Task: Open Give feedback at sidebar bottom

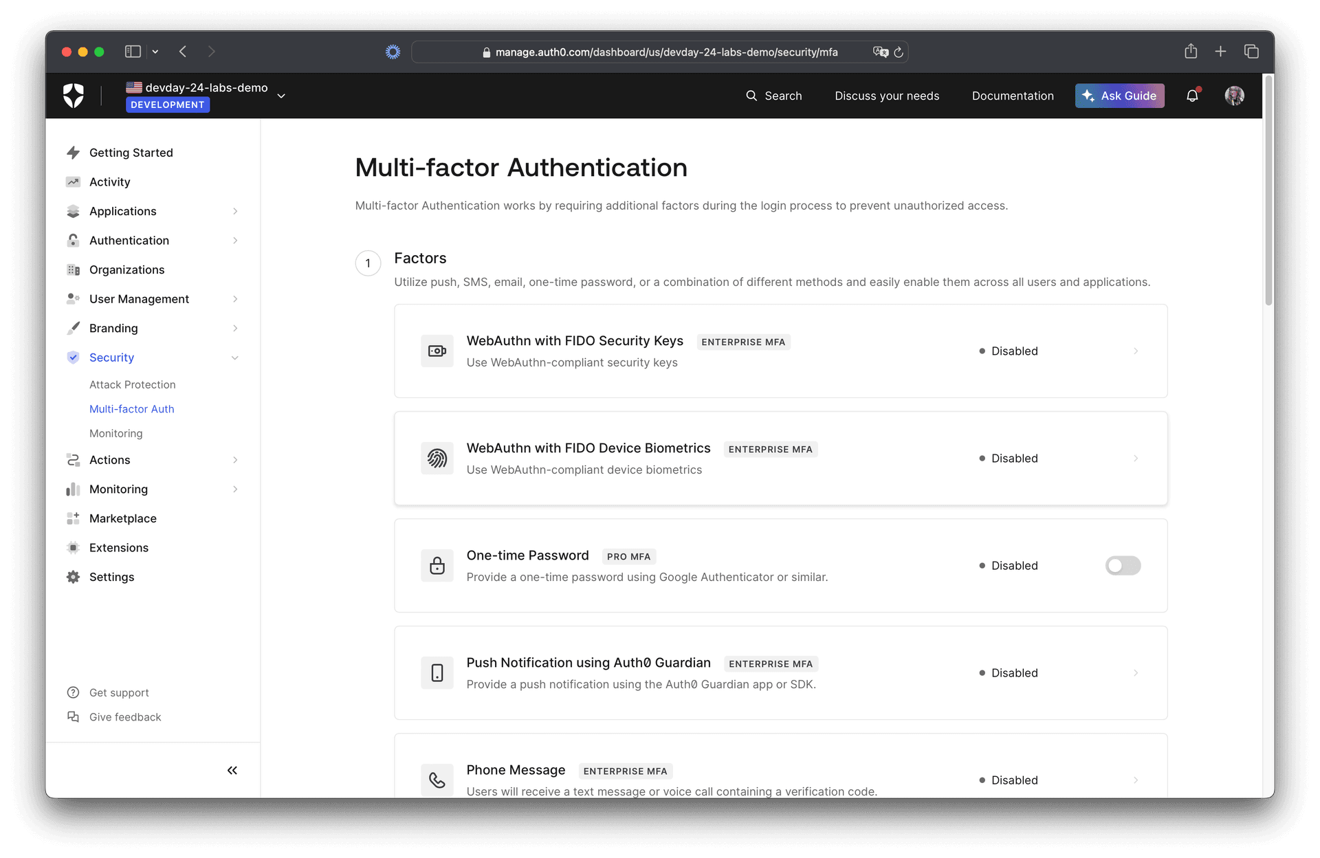Action: click(125, 716)
